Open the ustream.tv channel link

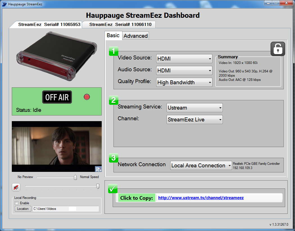(201, 198)
